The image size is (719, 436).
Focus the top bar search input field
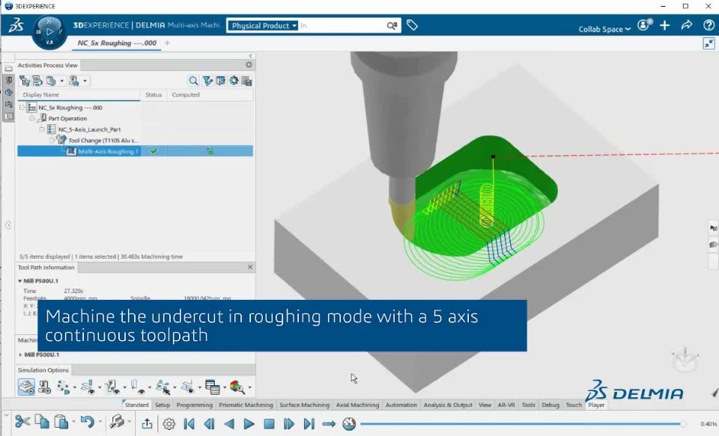(342, 25)
